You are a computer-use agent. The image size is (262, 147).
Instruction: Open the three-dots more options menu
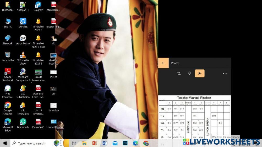[x=225, y=73]
